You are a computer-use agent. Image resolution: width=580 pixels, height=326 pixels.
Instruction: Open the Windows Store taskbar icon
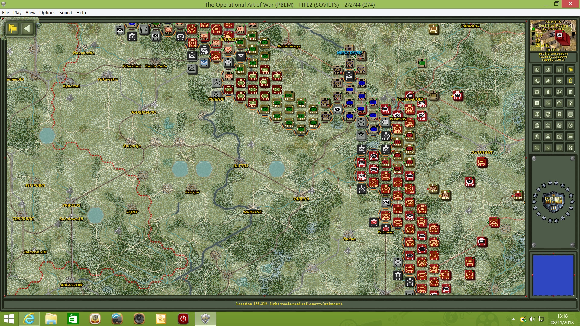tap(73, 319)
